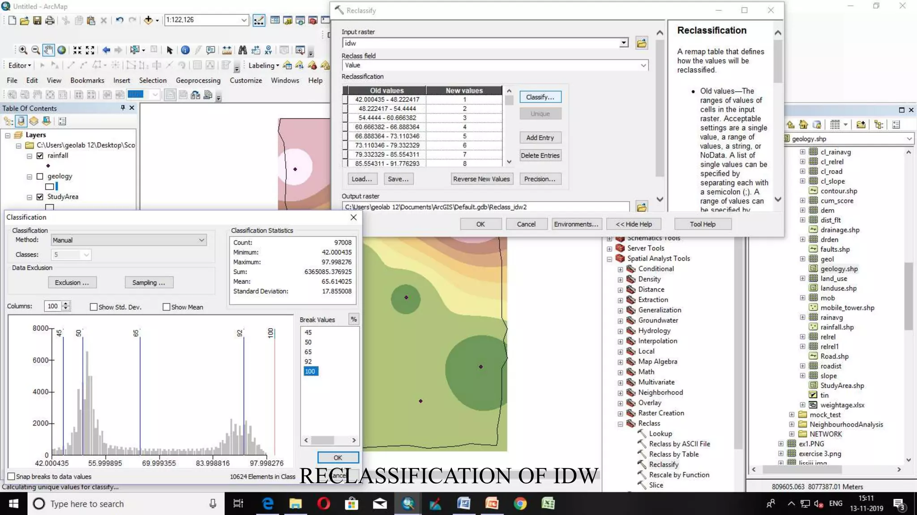917x515 pixels.
Task: Activate the Identify tool
Action: point(185,50)
